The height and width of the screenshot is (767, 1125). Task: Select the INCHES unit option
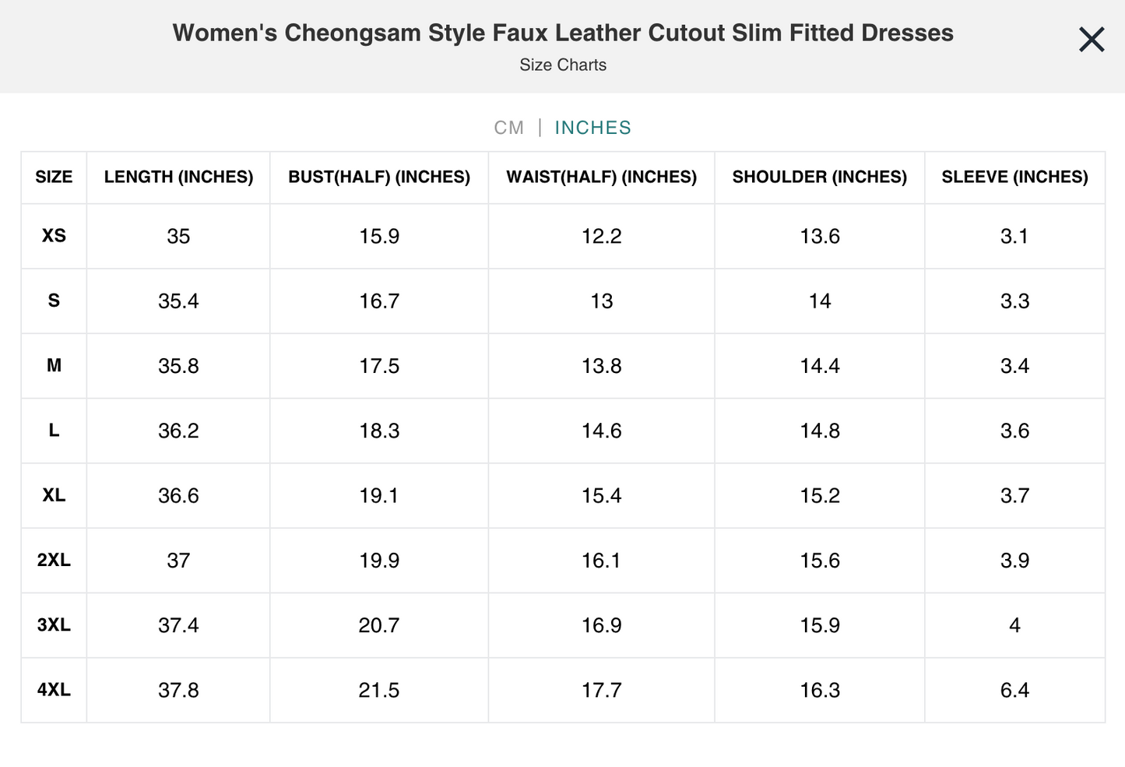pyautogui.click(x=592, y=127)
